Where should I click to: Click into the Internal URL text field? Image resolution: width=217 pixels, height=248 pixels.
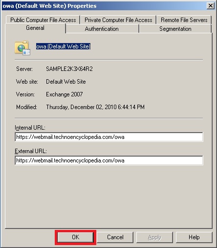pos(109,137)
